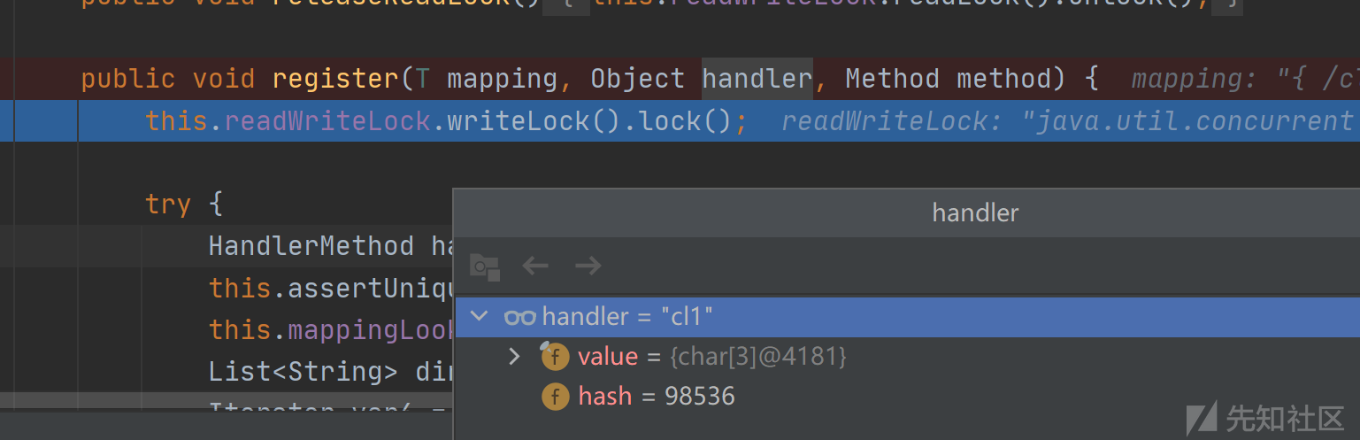Click the highlighted handler parameter in code

757,79
